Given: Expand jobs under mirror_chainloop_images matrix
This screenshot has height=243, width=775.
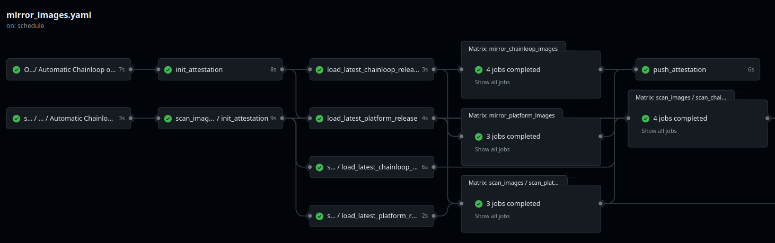Looking at the screenshot, I should pos(492,82).
